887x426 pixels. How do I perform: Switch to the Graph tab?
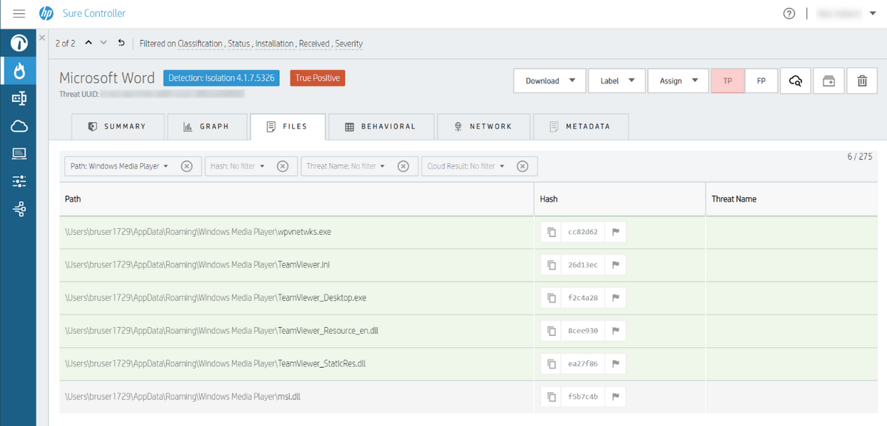point(207,126)
